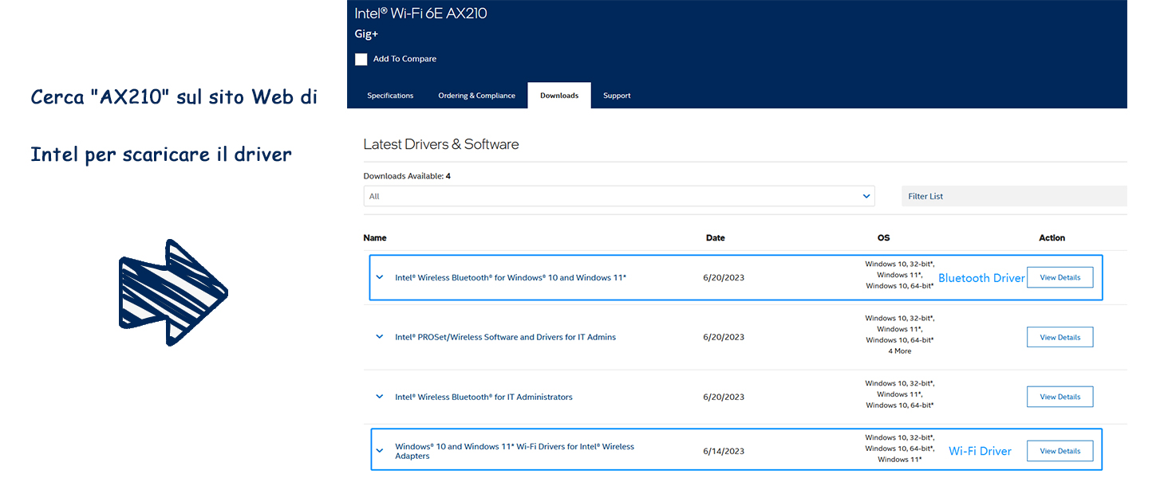This screenshot has width=1168, height=478.
Task: View Details for Bluetooth for IT Administrators
Action: [x=1059, y=397]
